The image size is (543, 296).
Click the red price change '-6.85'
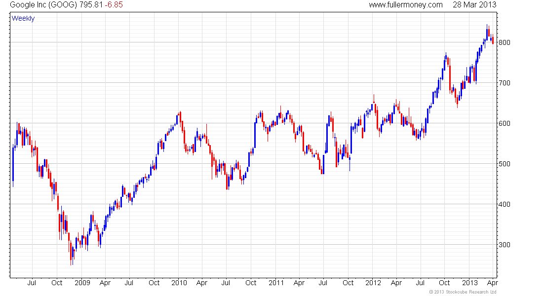(x=114, y=5)
